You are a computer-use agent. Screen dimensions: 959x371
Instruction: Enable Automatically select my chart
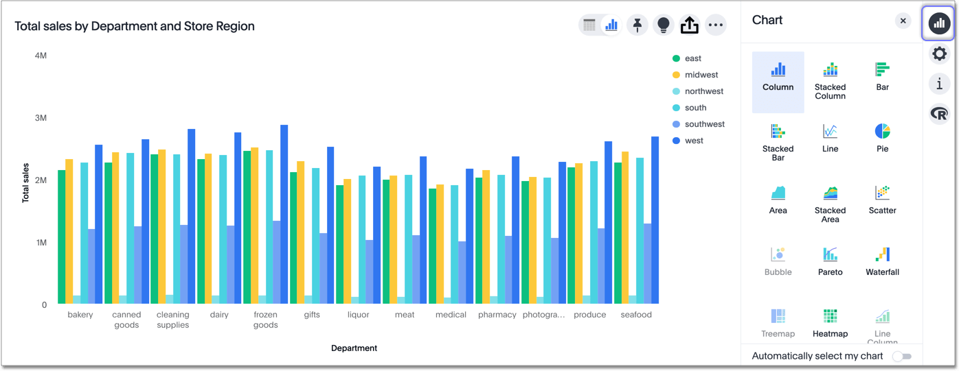tap(901, 357)
